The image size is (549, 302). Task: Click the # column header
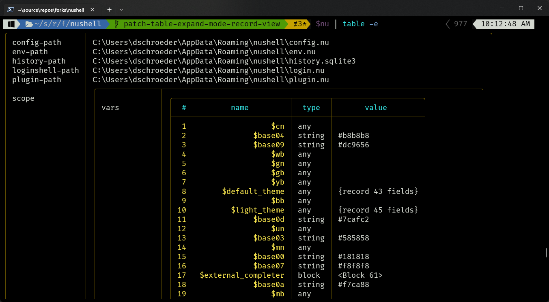184,108
